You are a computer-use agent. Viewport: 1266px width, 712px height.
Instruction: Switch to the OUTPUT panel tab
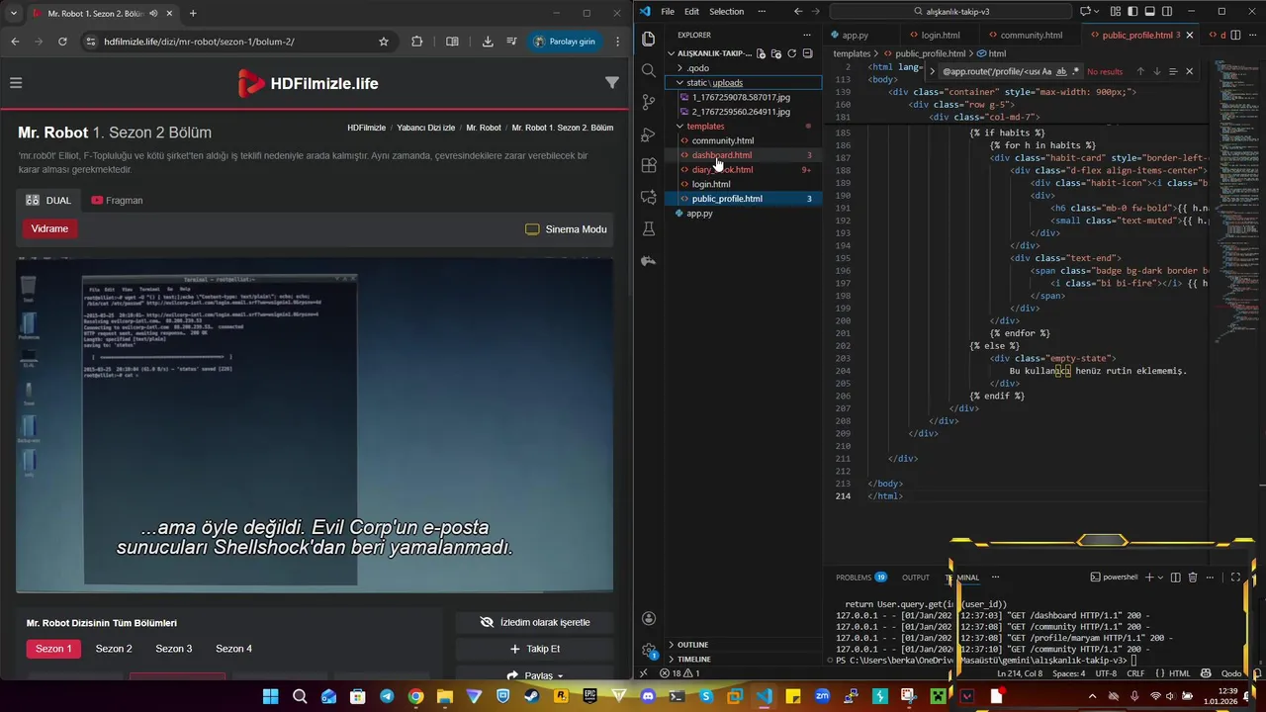click(x=916, y=578)
